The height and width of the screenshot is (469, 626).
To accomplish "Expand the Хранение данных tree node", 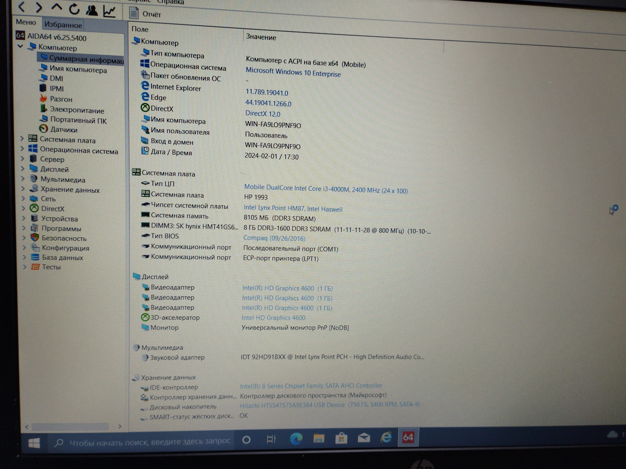I will (x=23, y=189).
